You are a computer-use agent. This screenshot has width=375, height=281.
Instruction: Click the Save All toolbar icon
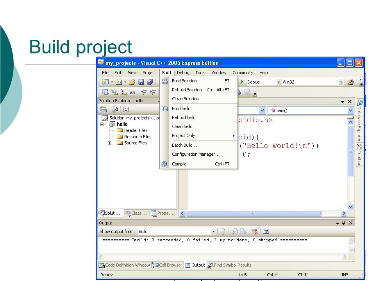150,82
